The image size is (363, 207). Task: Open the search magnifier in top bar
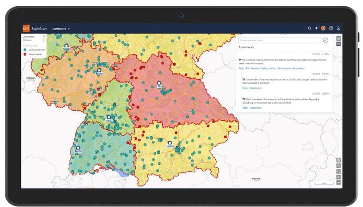pyautogui.click(x=309, y=28)
